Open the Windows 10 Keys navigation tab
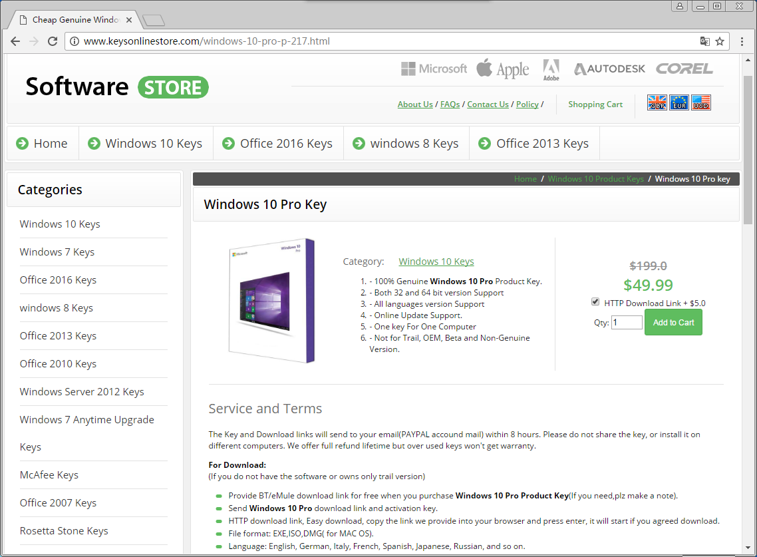Image resolution: width=757 pixels, height=557 pixels. [146, 144]
